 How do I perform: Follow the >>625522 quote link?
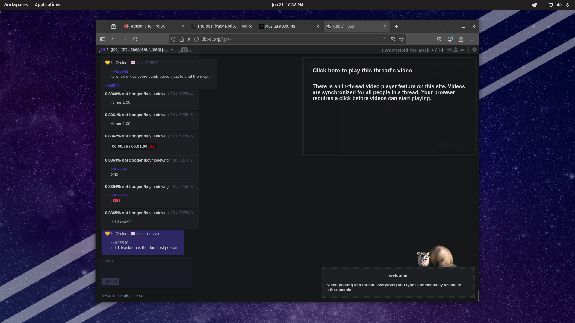point(119,195)
